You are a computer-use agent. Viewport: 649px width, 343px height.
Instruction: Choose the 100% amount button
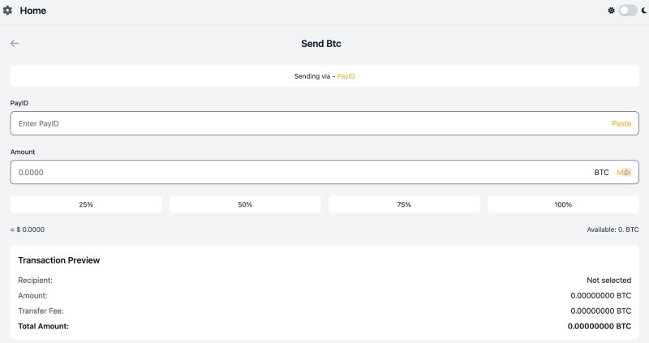point(563,204)
